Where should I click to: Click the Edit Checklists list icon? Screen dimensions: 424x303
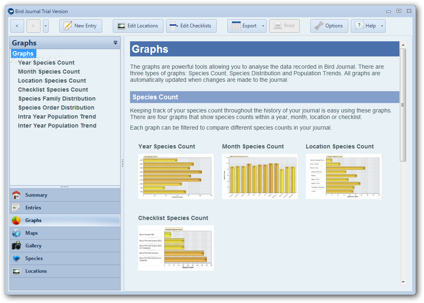[x=174, y=26]
